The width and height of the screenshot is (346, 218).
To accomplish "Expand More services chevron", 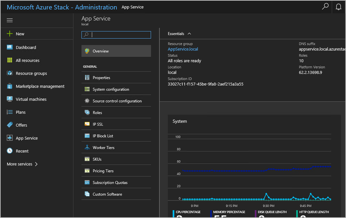I will click(36, 164).
